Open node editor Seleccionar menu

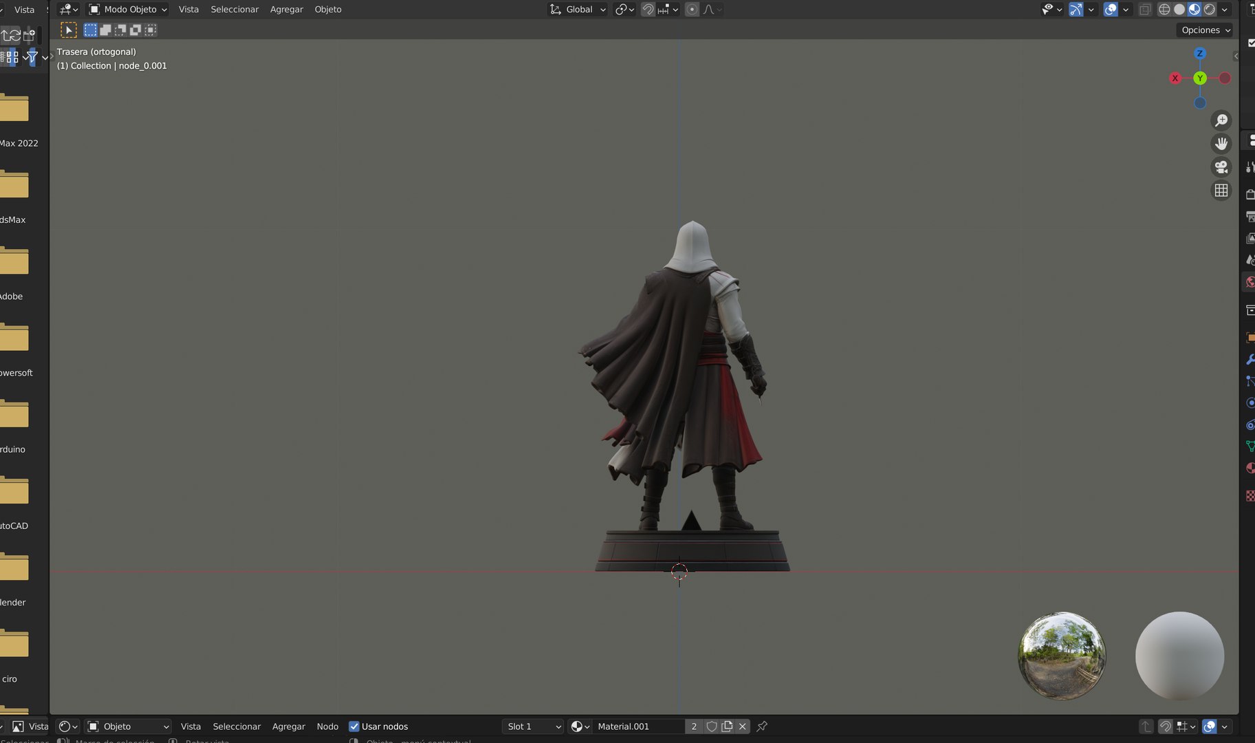coord(237,726)
